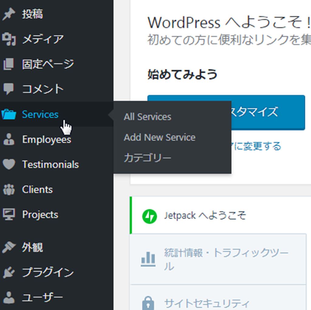This screenshot has height=310, width=311.
Task: Choose Add New Service in flyout
Action: [x=159, y=138]
